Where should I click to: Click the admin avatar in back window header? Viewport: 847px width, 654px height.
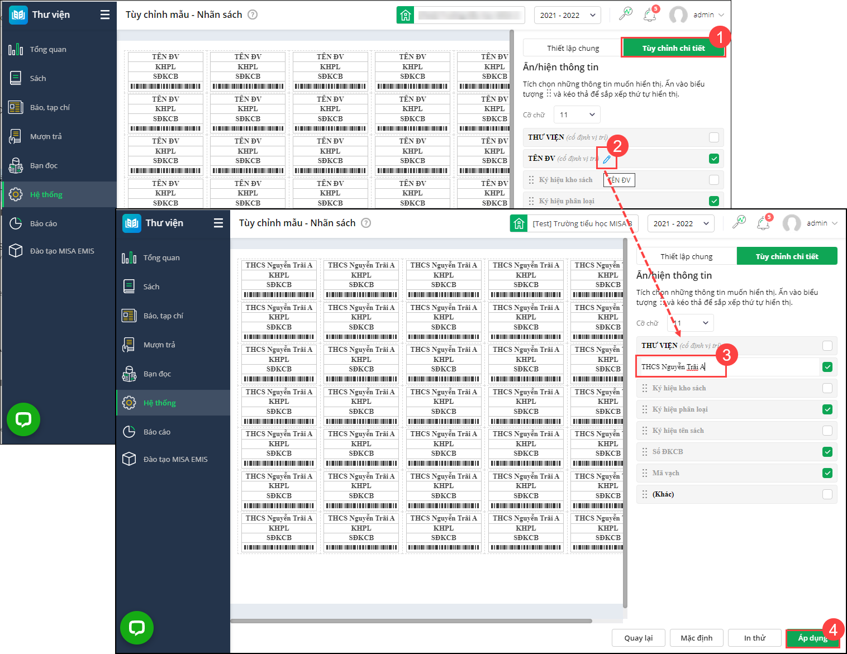(x=678, y=15)
